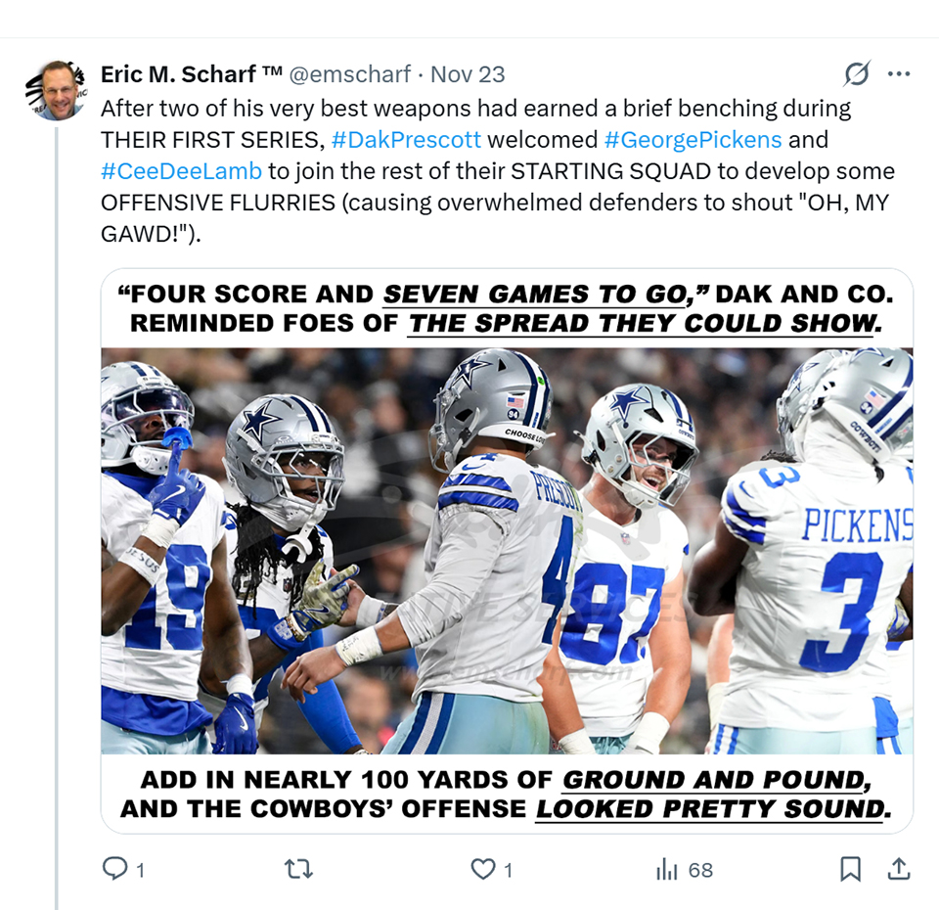
Task: Click the share/upload arrow icon
Action: click(899, 868)
